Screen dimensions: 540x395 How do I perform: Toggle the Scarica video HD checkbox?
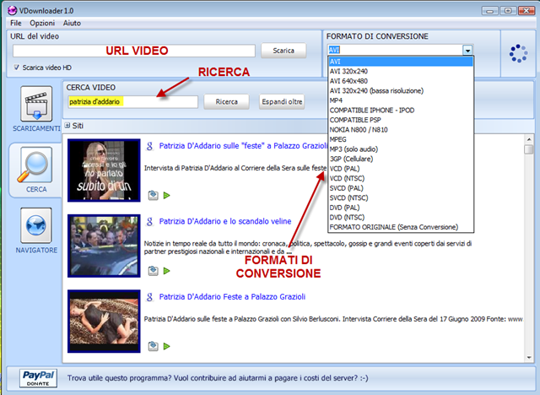point(16,68)
